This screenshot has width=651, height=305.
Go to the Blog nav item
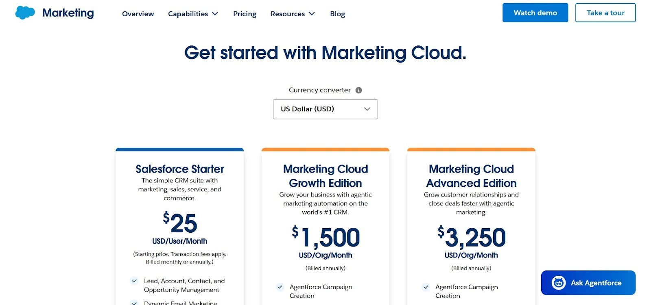tap(337, 14)
